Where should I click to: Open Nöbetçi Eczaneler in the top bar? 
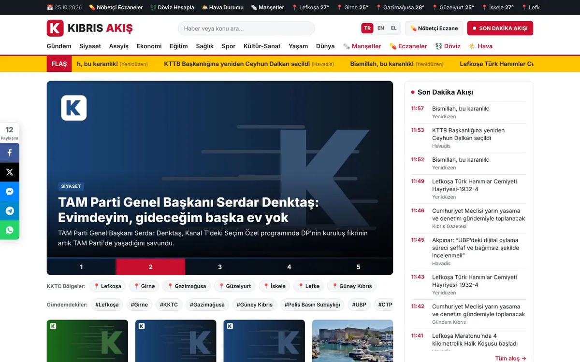pos(116,7)
